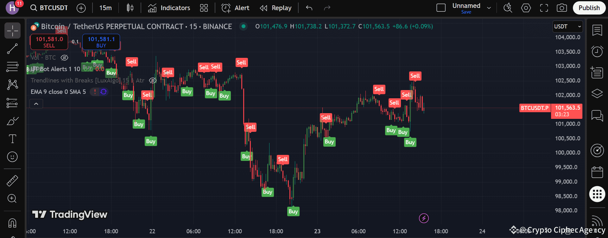Viewport: 608px width, 238px height.
Task: Click EMA indicator error warning icon
Action: coord(95,92)
